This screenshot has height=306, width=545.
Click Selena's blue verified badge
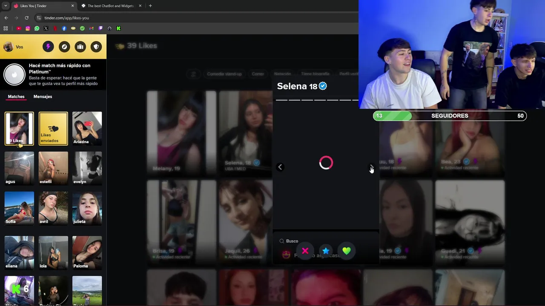click(323, 86)
